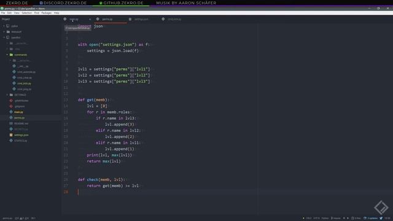Click the package updates icon in status bar
This screenshot has width=393, height=221.
pyautogui.click(x=365, y=219)
